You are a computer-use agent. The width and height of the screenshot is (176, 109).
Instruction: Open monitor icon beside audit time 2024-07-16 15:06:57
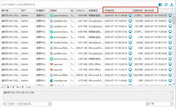pyautogui.click(x=170, y=21)
